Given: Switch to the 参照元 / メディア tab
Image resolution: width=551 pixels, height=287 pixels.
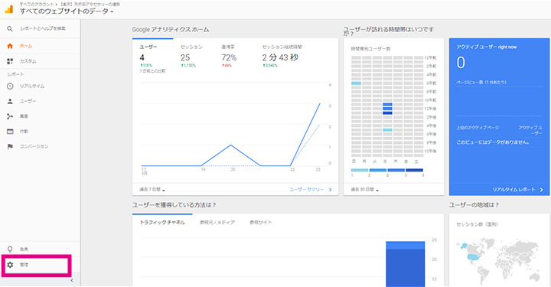Looking at the screenshot, I should pos(217,223).
